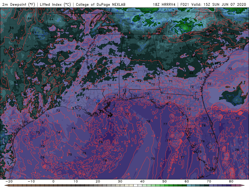Click the '-20' color scale label
The width and height of the screenshot is (249, 187).
9,181
